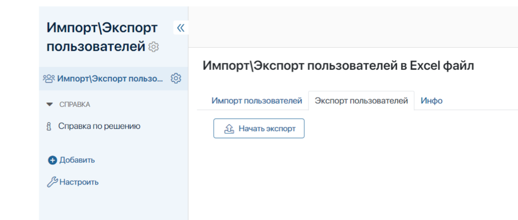This screenshot has height=220, width=518.
Task: Click page title Импорт\Экспорт пользователей в Excel файл
Action: point(338,66)
